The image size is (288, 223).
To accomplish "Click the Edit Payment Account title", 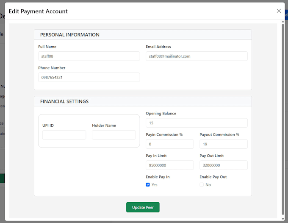I will [38, 11].
